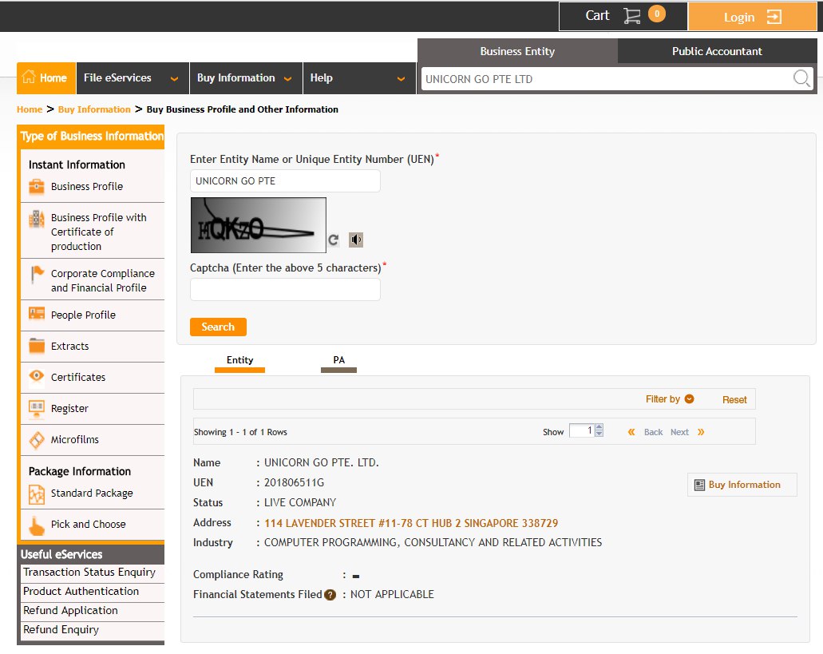Click the Home menu item

(x=46, y=78)
